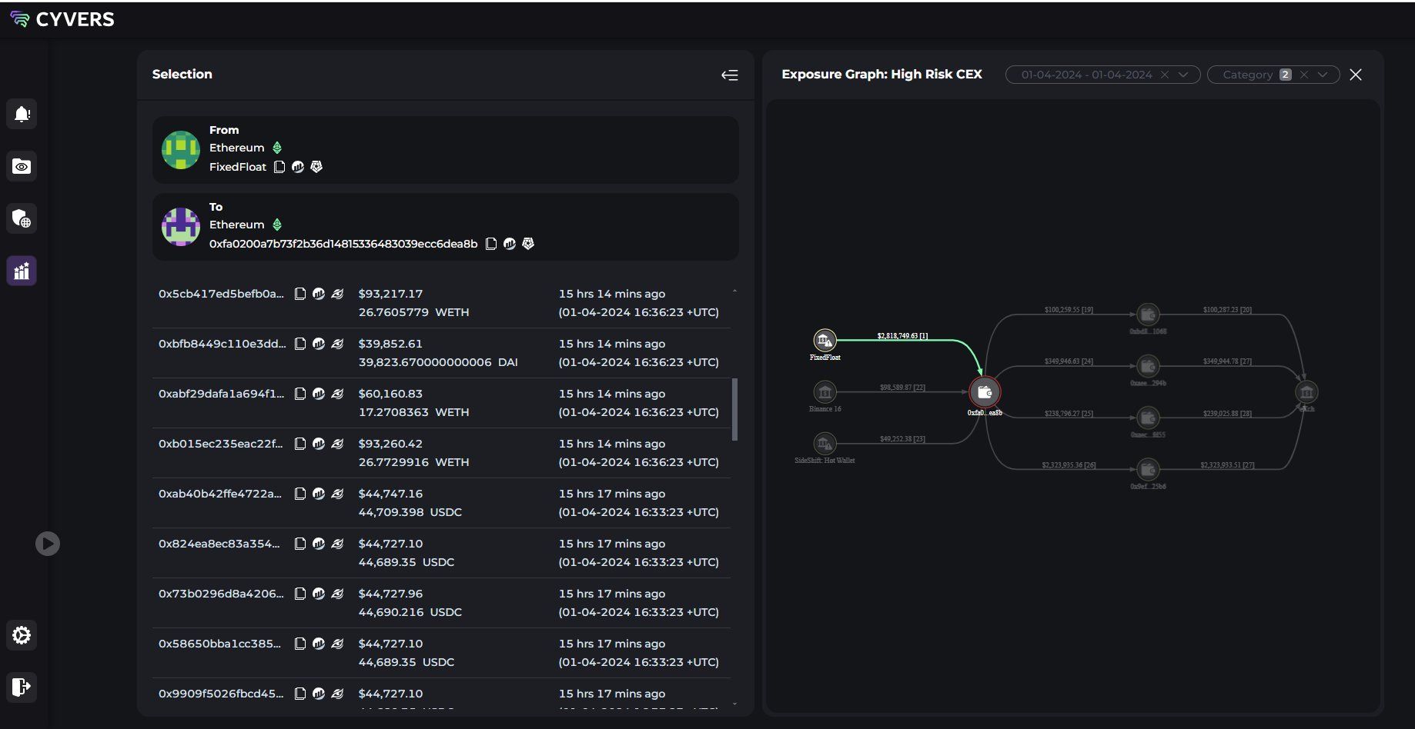
Task: Click the transaction list scrollbar
Action: [734, 409]
